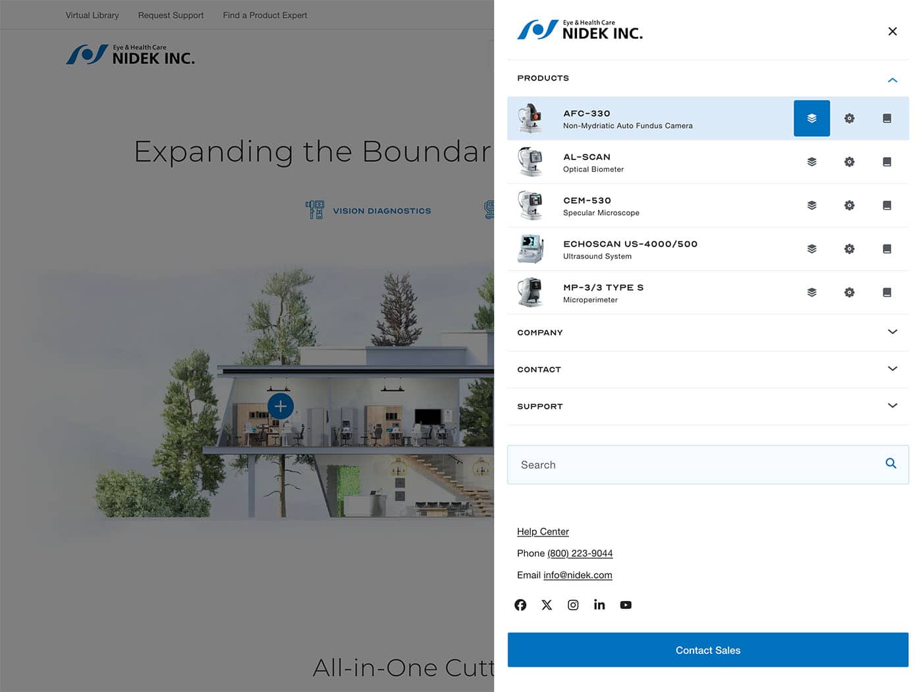Click the AFC-330 product name
Image resolution: width=922 pixels, height=692 pixels.
tap(587, 113)
